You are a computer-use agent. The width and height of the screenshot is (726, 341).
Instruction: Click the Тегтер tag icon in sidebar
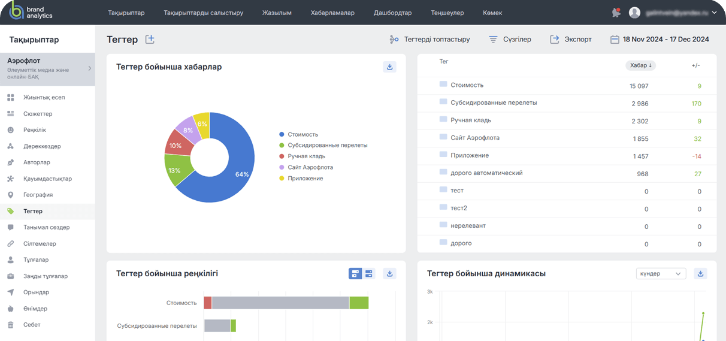pyautogui.click(x=10, y=211)
